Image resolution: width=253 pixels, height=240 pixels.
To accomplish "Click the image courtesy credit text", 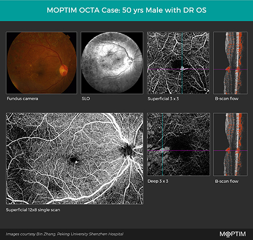I will 65,234.
